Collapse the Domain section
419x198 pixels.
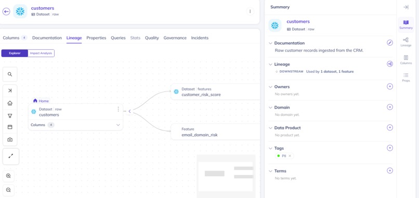point(270,108)
